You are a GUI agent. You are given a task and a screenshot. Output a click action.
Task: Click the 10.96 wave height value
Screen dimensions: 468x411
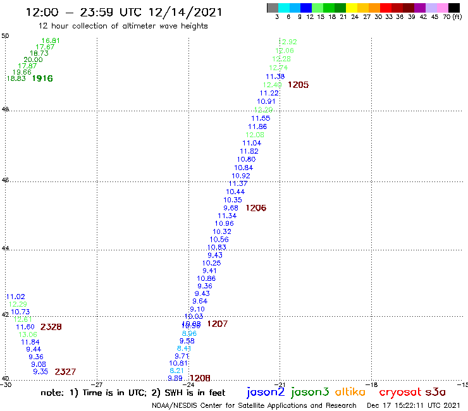pos(224,224)
